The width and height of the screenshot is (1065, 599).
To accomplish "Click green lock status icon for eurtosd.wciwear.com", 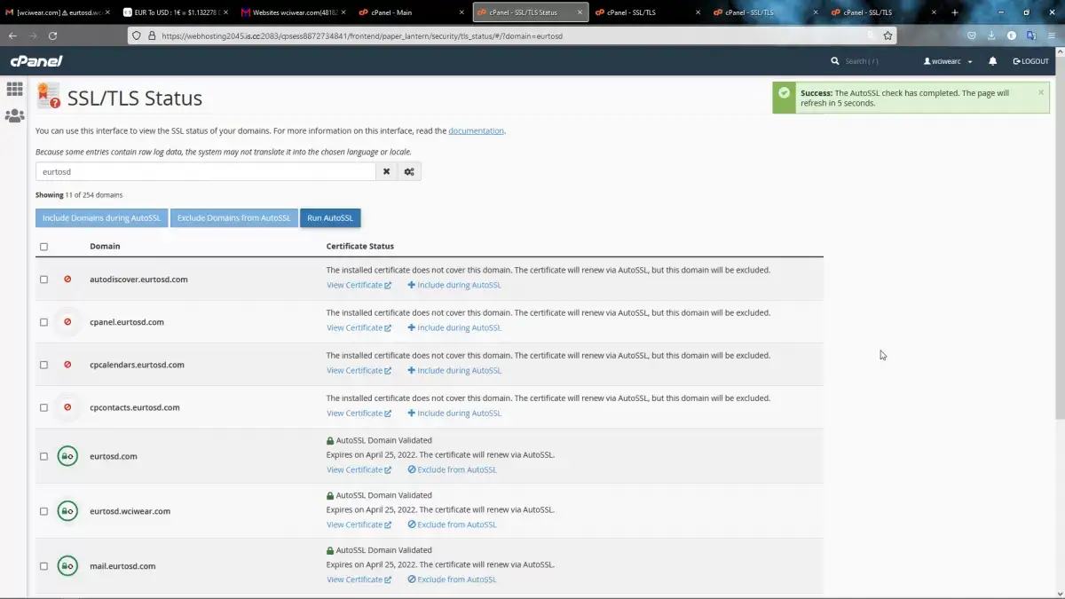I will tap(67, 511).
